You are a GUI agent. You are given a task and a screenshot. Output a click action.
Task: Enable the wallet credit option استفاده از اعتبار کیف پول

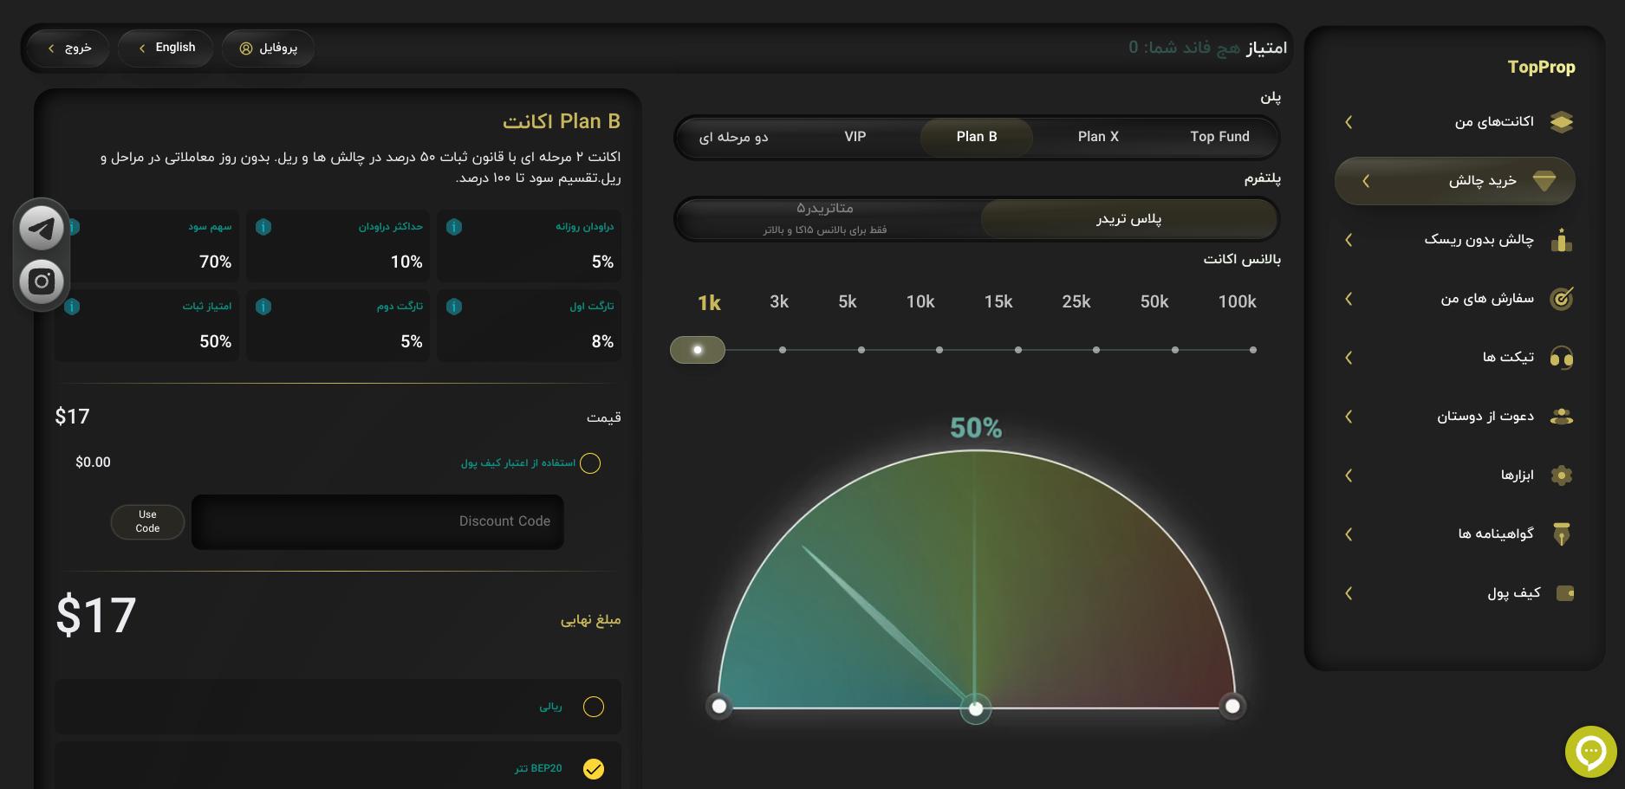pyautogui.click(x=590, y=463)
